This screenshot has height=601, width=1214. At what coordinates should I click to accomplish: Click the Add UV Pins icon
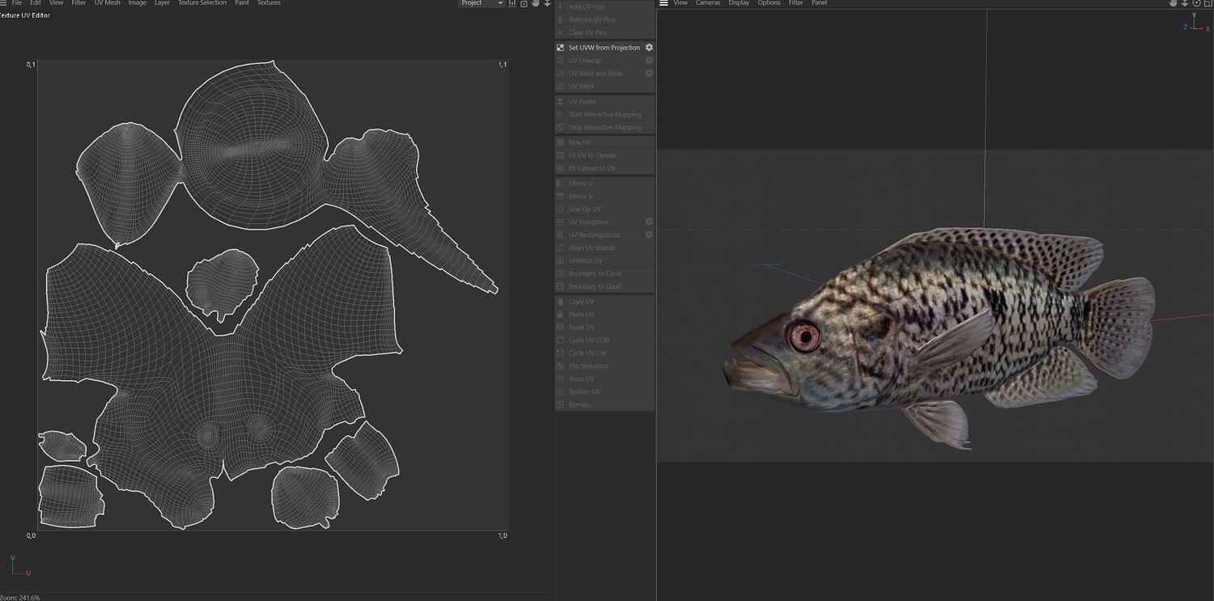pos(560,6)
